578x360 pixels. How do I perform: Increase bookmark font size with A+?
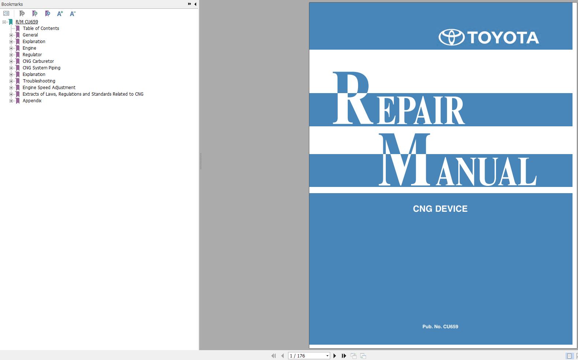click(x=60, y=14)
